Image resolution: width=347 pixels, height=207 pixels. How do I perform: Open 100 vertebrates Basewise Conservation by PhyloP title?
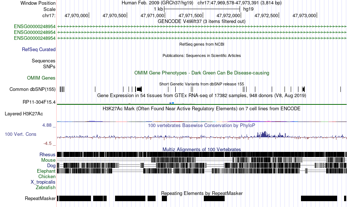[202, 125]
